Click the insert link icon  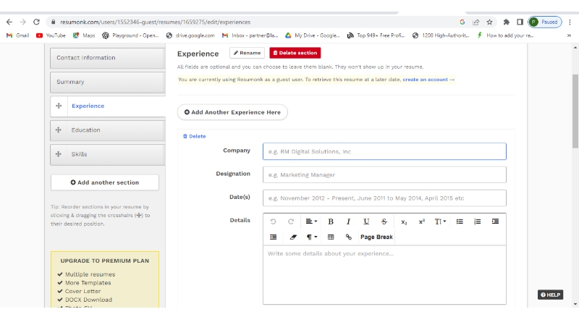(x=349, y=237)
